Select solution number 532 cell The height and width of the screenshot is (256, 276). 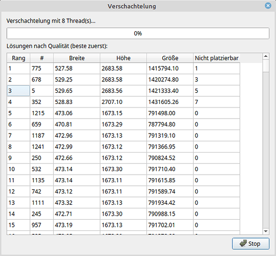(41, 169)
